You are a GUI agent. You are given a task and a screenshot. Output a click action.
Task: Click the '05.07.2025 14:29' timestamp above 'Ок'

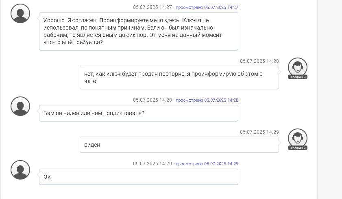tap(152, 164)
